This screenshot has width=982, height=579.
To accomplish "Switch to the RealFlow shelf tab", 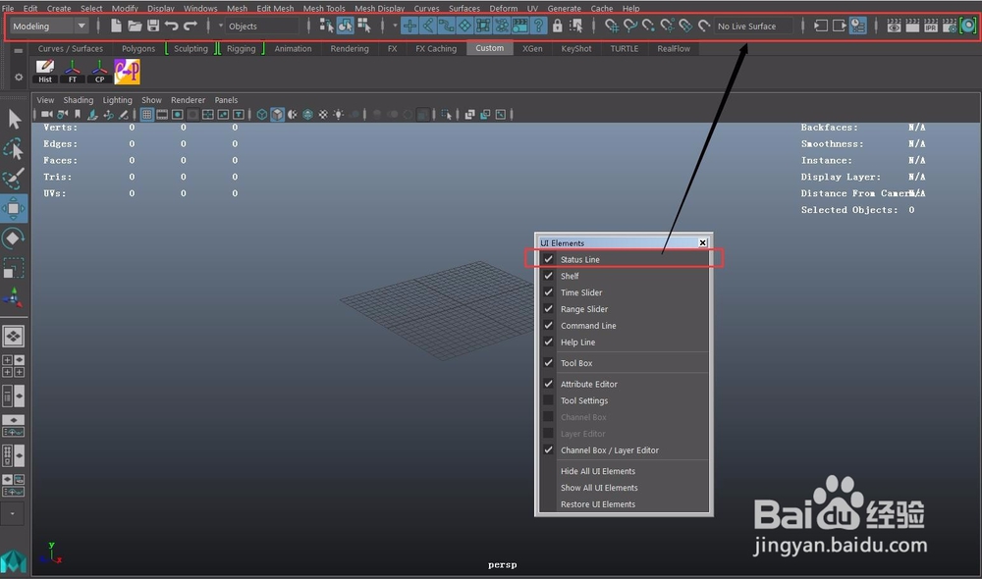I will click(x=674, y=48).
